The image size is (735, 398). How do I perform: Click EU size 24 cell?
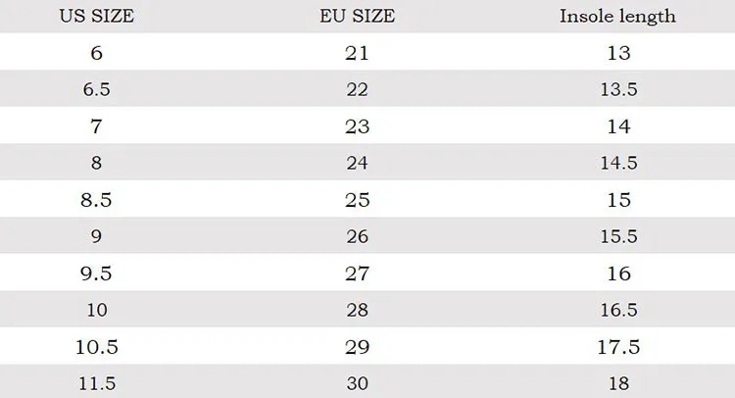point(357,163)
